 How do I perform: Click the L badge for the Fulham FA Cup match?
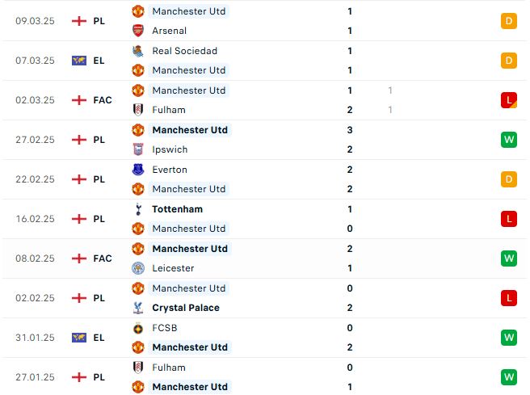point(509,100)
